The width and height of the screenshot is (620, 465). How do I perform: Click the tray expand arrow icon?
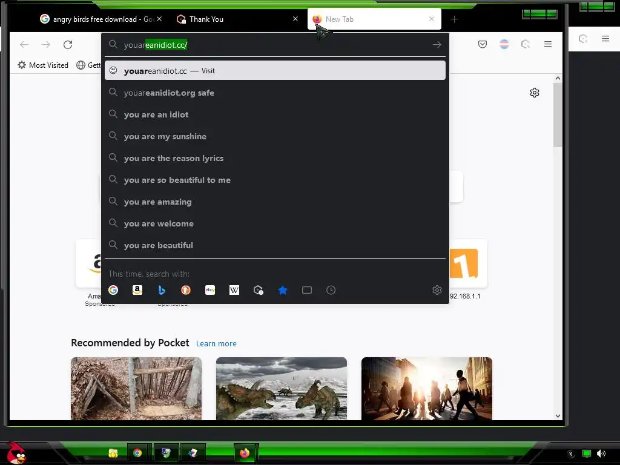[x=570, y=453]
